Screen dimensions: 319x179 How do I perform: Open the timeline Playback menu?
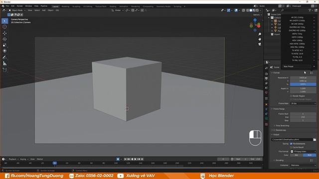pyautogui.click(x=13, y=159)
